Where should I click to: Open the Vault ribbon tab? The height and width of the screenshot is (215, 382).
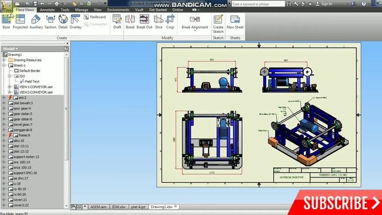click(x=139, y=10)
